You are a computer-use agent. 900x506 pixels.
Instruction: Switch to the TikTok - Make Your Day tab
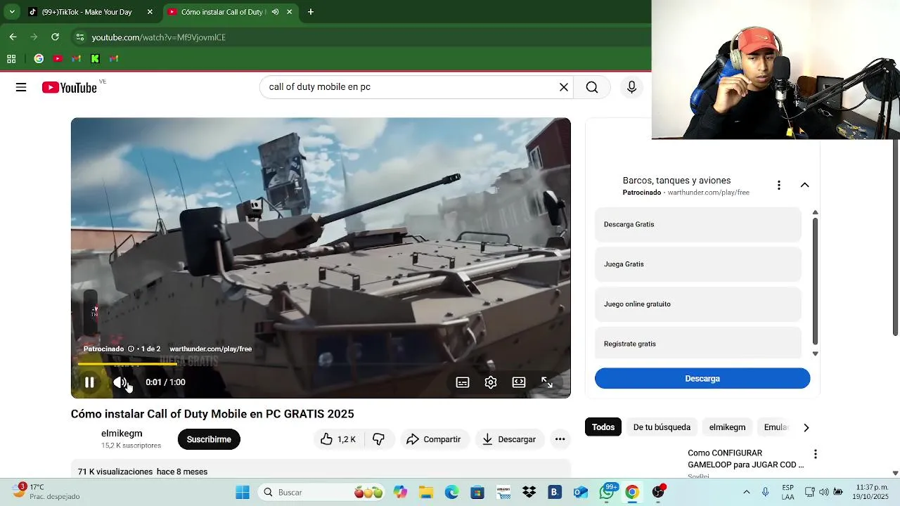86,12
